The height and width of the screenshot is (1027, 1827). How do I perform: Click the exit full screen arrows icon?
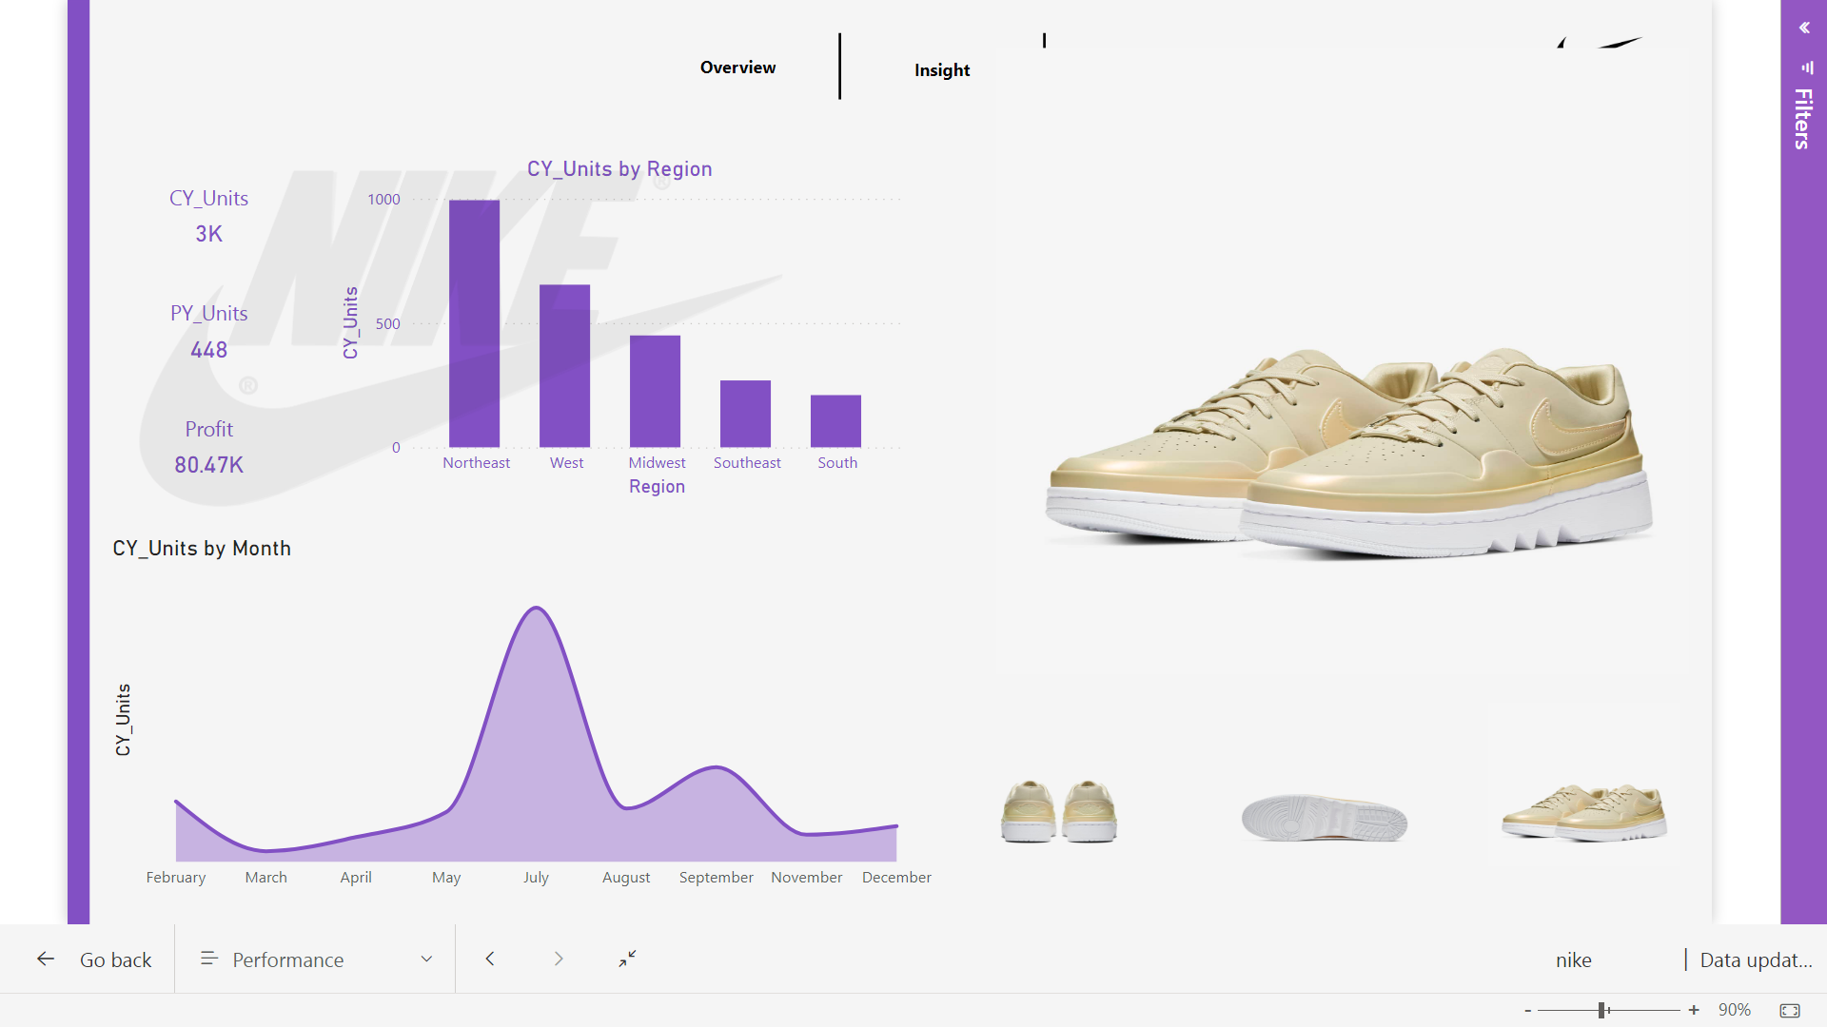point(627,959)
